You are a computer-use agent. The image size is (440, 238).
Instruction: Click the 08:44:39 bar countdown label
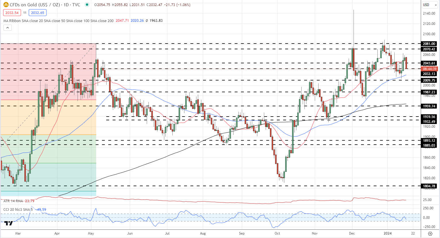[430, 69]
